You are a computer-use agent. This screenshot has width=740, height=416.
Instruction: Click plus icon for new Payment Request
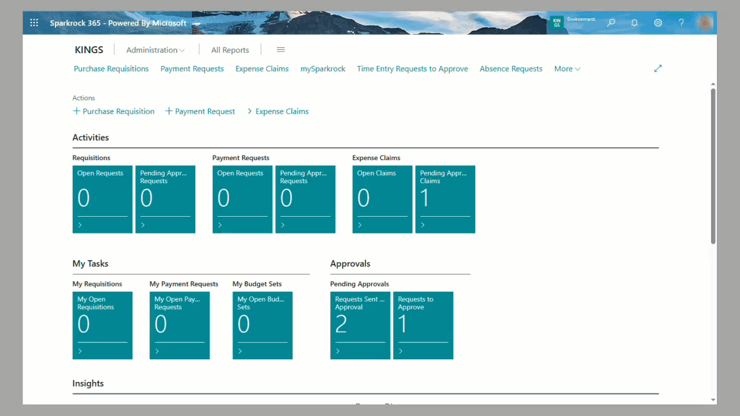(x=169, y=111)
